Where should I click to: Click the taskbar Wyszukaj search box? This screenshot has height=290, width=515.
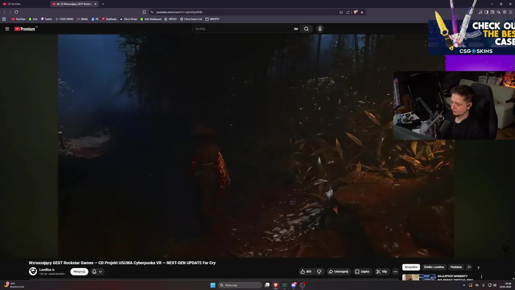point(240,285)
